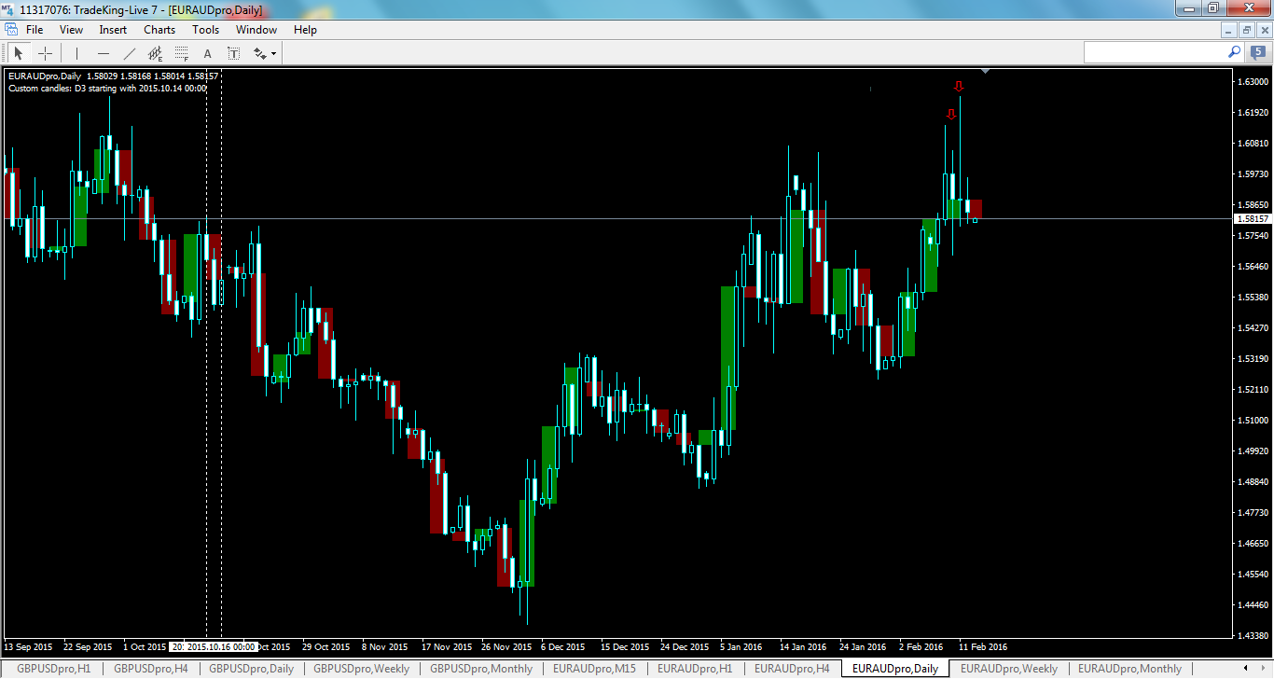Switch to the EURAUDpro,Monthly chart tab
This screenshot has height=679, width=1274.
pyautogui.click(x=1129, y=669)
